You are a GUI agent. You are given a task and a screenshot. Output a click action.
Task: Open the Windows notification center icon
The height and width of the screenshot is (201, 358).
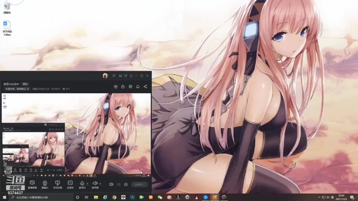tap(352, 197)
